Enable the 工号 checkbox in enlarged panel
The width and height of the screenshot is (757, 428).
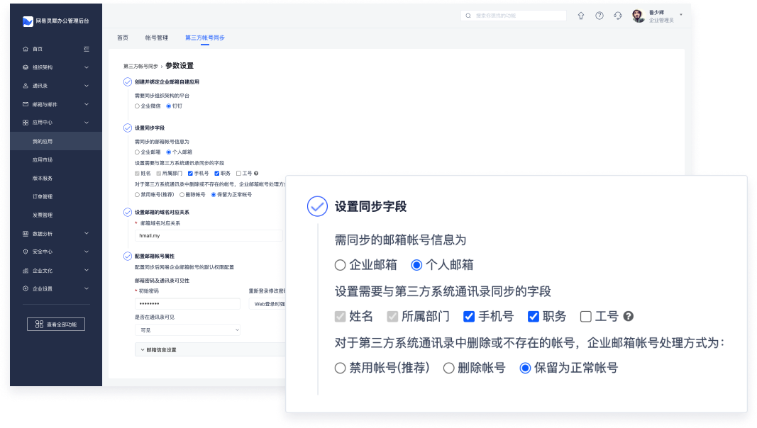tap(586, 317)
